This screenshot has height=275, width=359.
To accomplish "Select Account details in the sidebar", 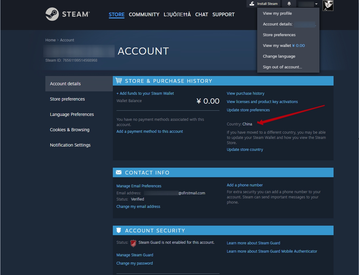I will tap(79, 84).
